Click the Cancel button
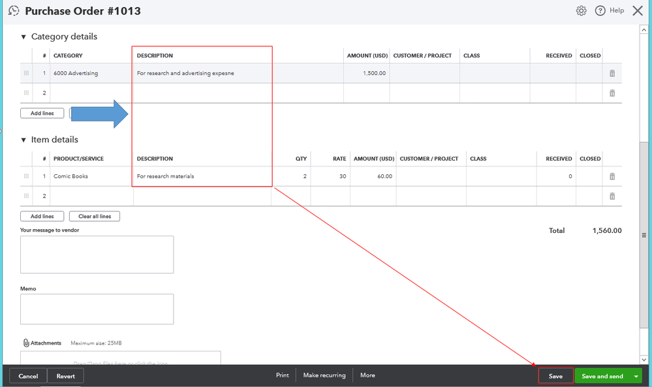This screenshot has height=387, width=652. click(x=28, y=376)
